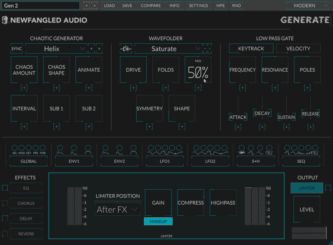Open the ENV1 modulation tab
The image size is (333, 245).
pyautogui.click(x=74, y=161)
